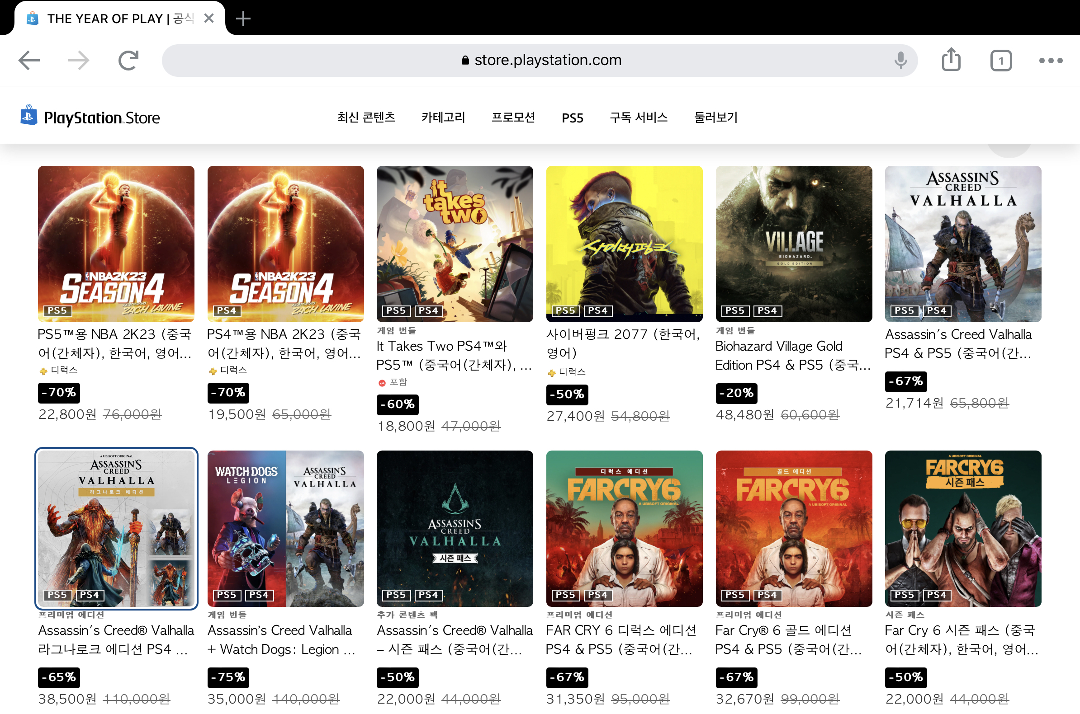The image size is (1080, 714).
Task: Open the 카테고리 menu
Action: pyautogui.click(x=443, y=117)
